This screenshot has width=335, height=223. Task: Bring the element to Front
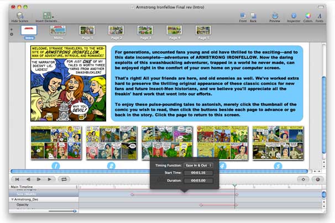tap(243, 15)
